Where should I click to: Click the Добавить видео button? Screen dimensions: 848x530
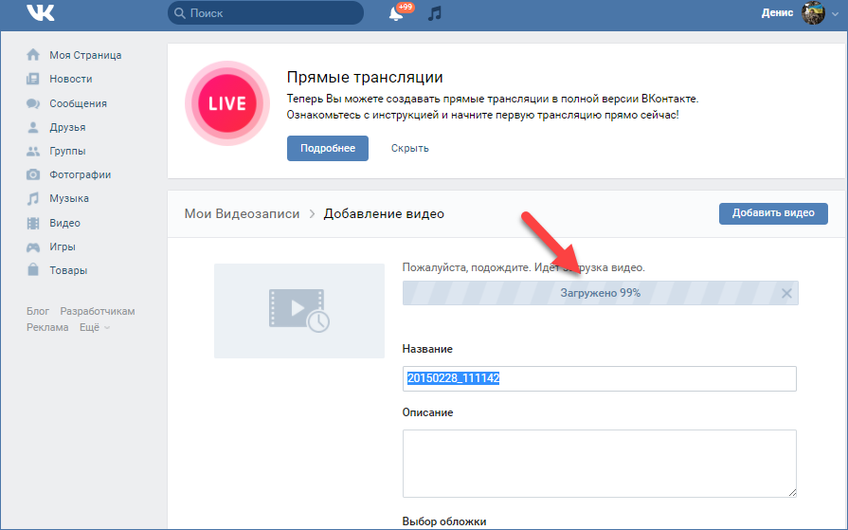(772, 213)
